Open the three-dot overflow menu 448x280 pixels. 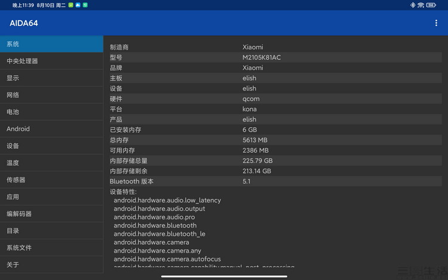click(437, 23)
